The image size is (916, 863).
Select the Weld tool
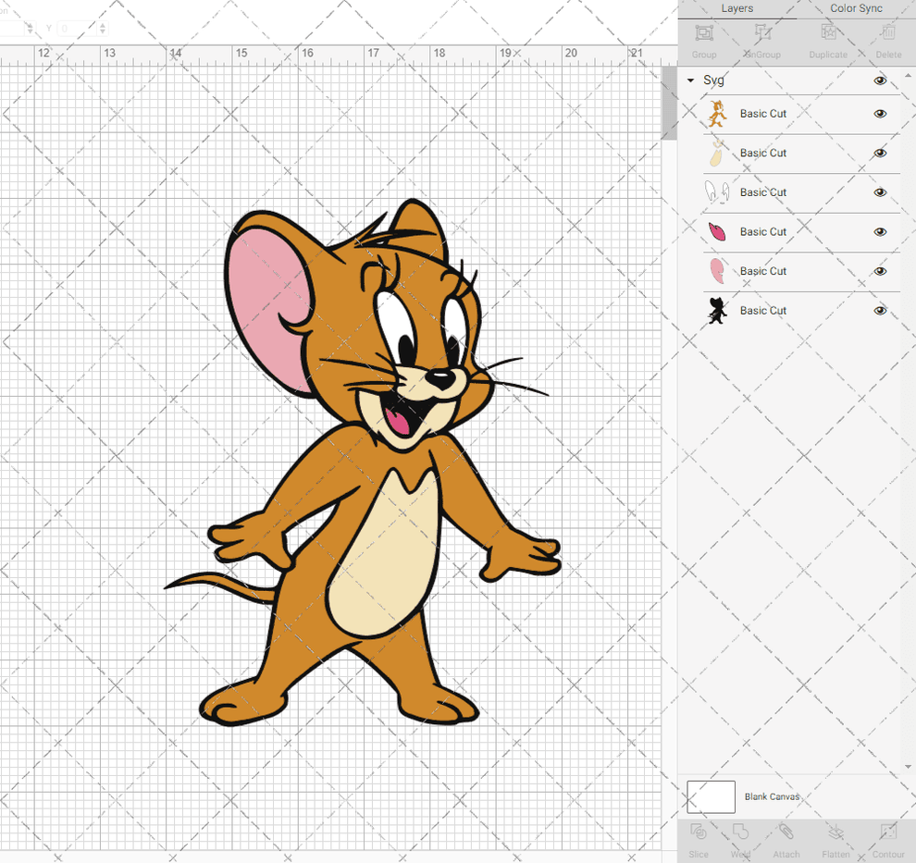tap(741, 839)
